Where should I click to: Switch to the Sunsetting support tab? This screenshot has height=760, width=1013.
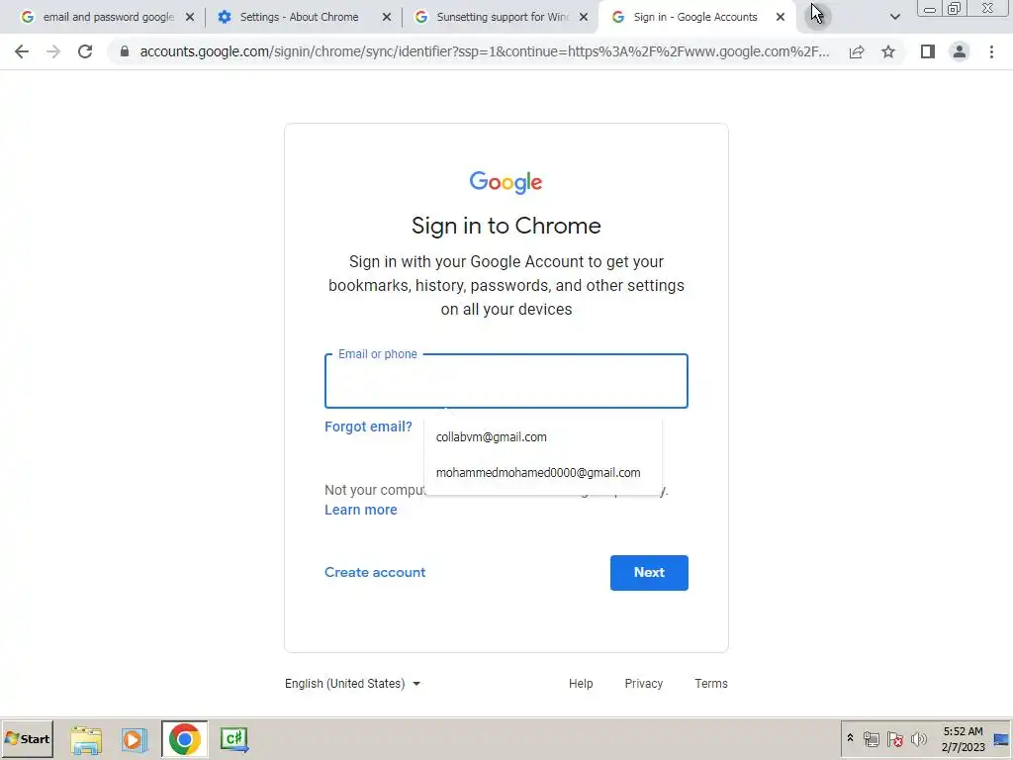pyautogui.click(x=501, y=17)
